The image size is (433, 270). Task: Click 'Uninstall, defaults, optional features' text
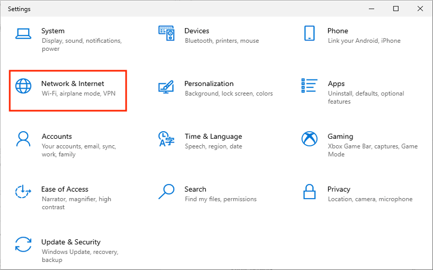[366, 98]
